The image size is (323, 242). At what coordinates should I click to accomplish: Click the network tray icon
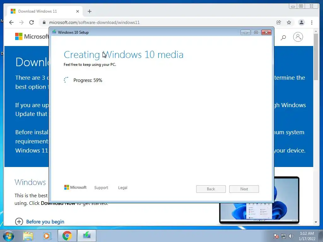(x=284, y=236)
